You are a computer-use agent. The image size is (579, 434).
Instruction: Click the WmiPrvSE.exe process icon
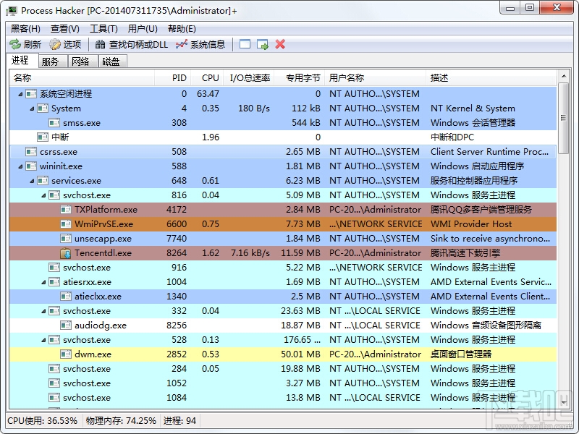point(66,224)
